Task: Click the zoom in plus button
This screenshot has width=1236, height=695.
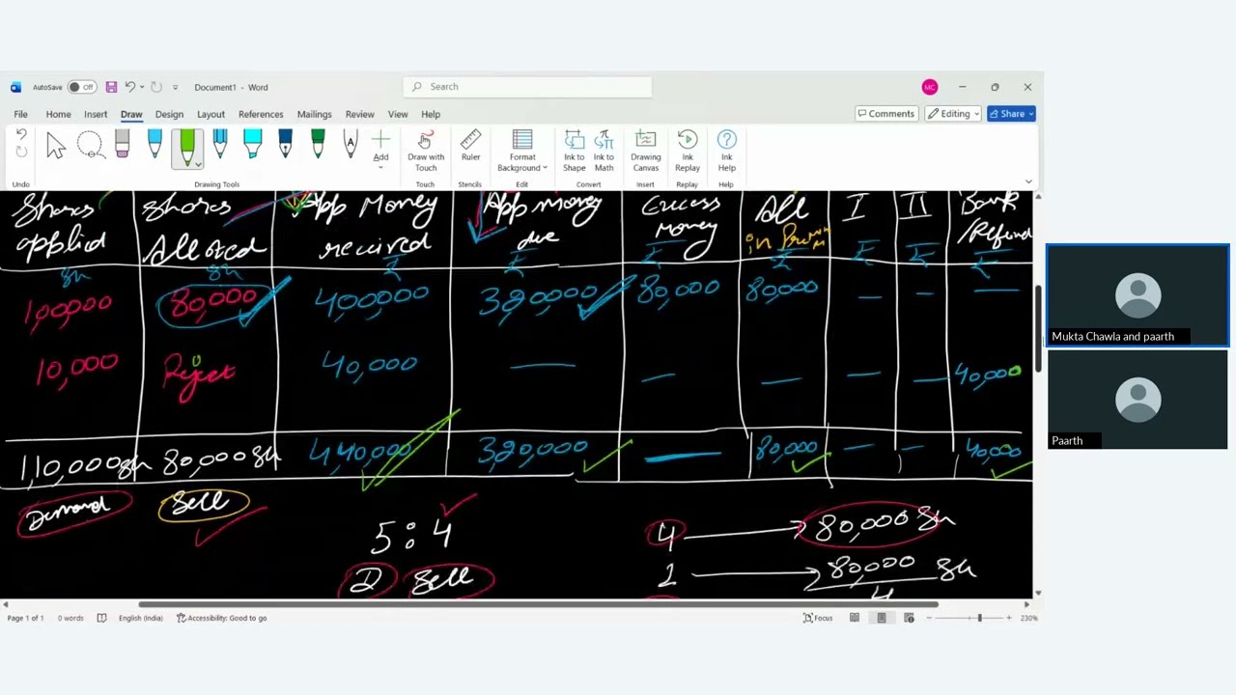Action: pos(1009,618)
